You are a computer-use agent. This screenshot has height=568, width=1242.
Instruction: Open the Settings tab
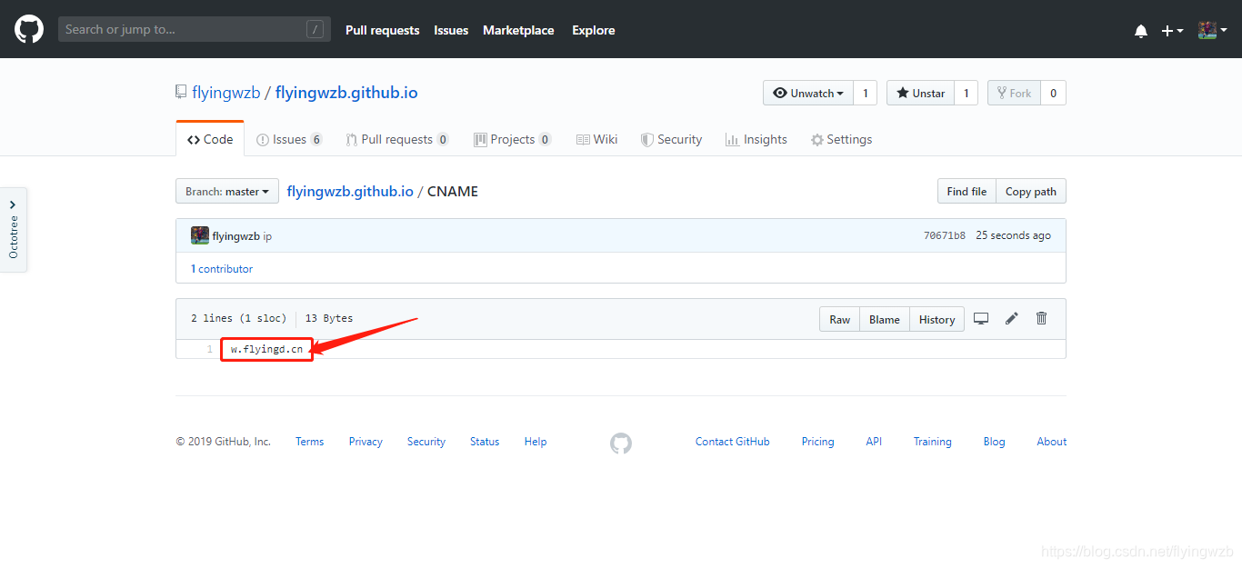[842, 139]
